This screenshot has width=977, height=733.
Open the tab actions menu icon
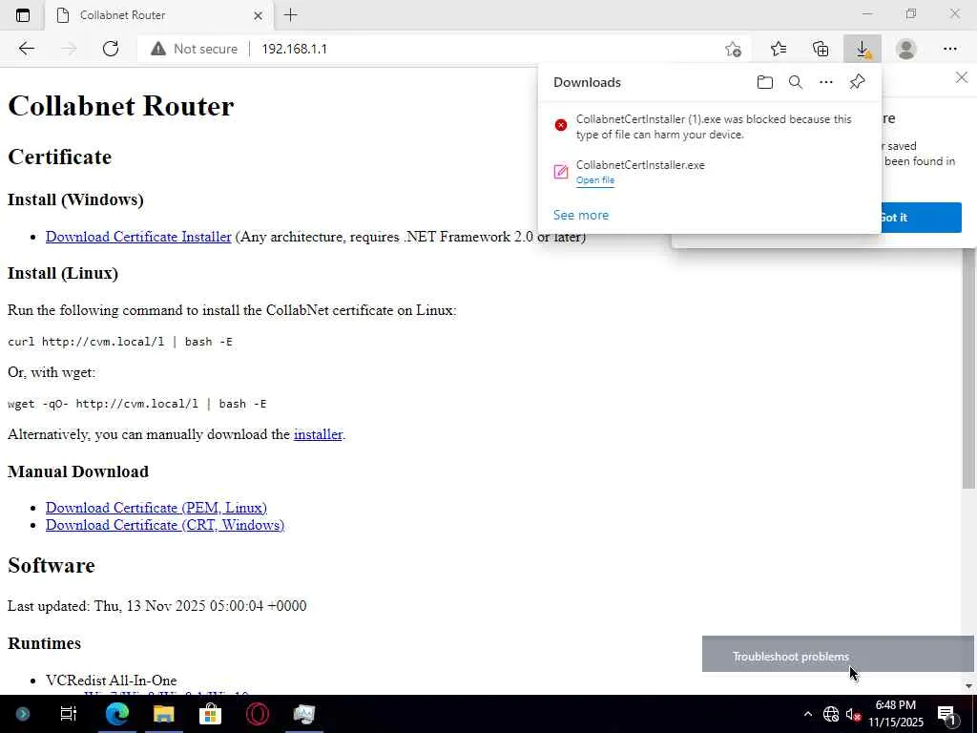(x=23, y=15)
